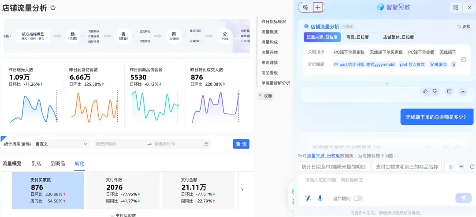Select the 支付件数 metric card
476x217 pixels.
[123, 190]
